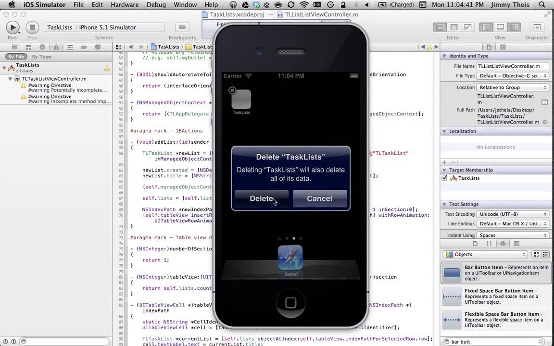554x346 pixels.
Task: Toggle the Navigator pane view button
Action: 486,27
